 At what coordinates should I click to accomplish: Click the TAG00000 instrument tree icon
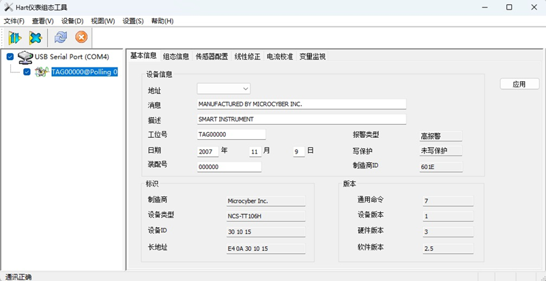tap(42, 72)
